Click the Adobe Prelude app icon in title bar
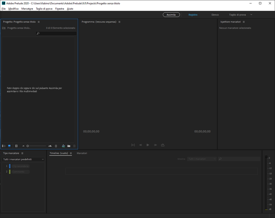Image resolution: width=275 pixels, height=218 pixels. (3, 3)
